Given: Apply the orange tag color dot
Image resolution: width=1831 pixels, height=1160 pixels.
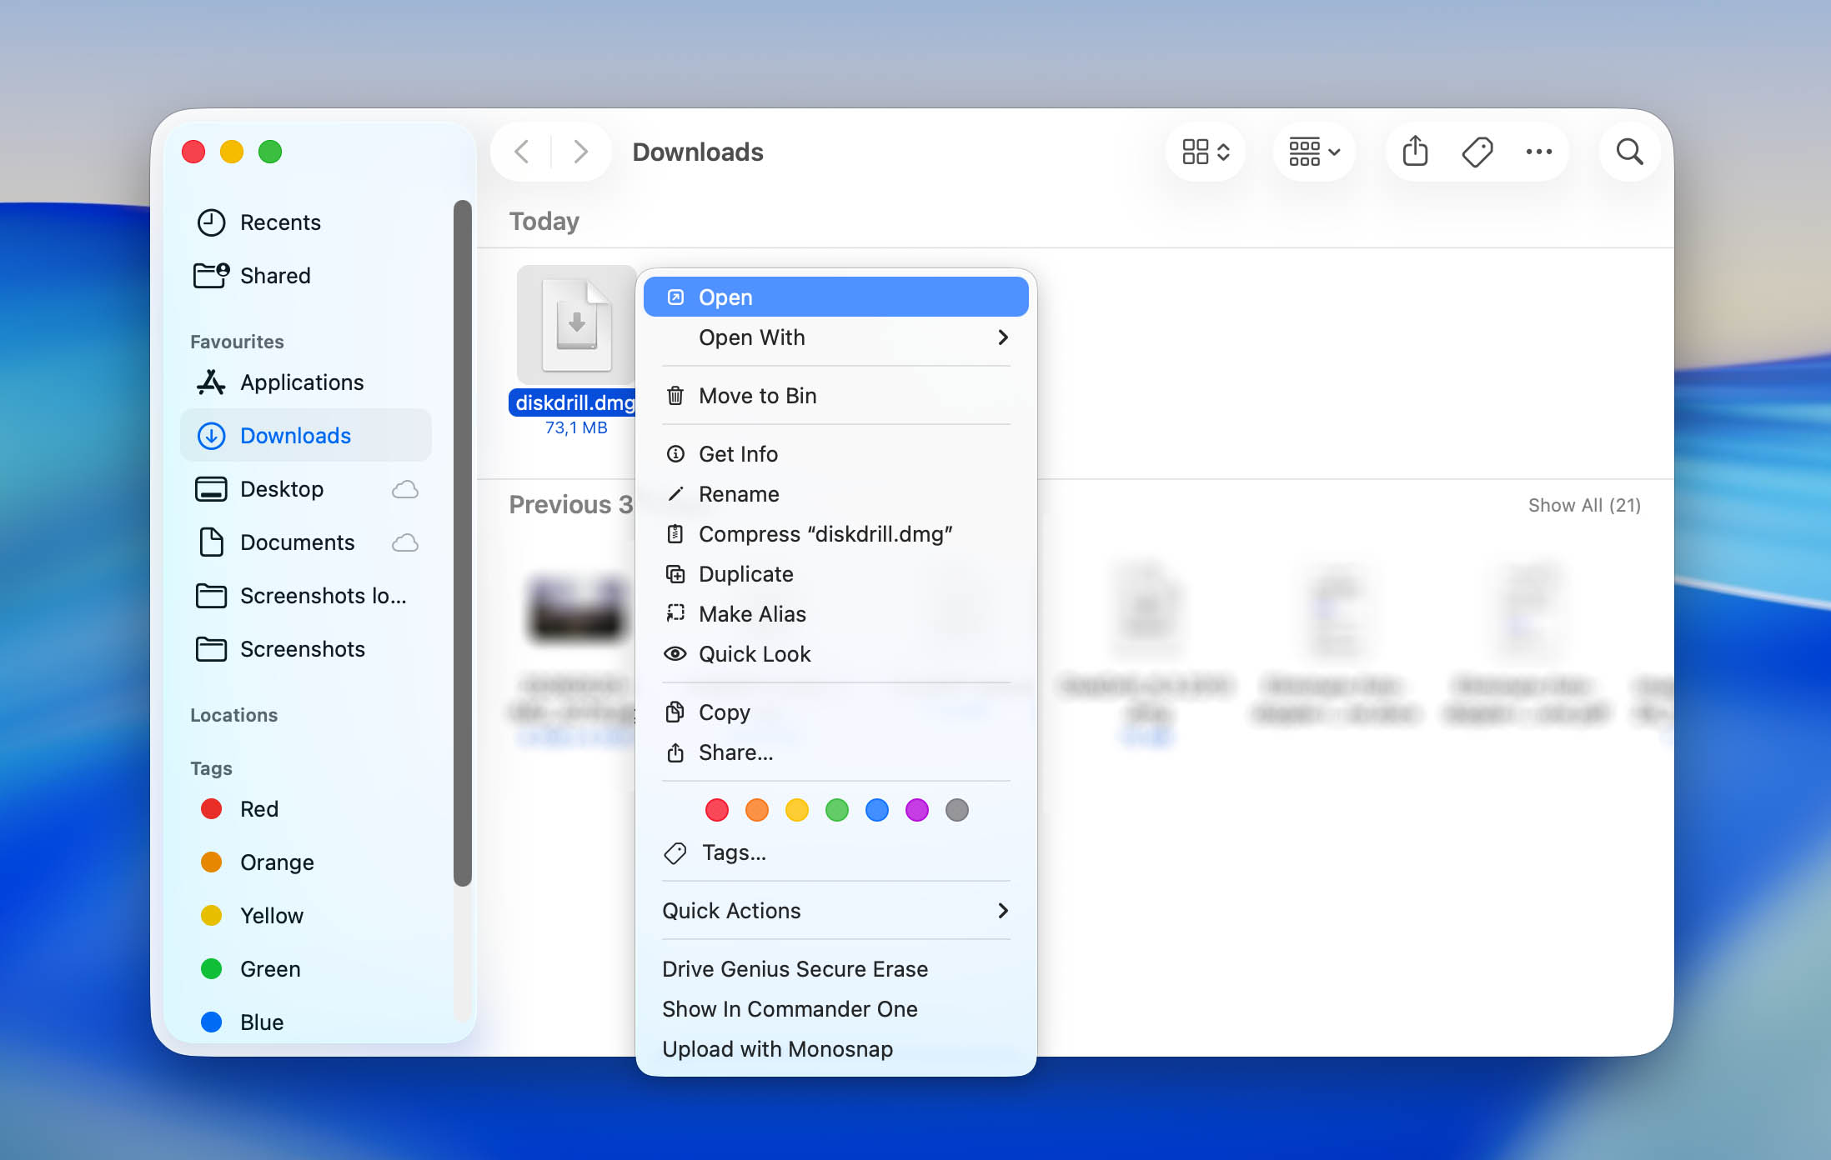Looking at the screenshot, I should click(x=757, y=810).
